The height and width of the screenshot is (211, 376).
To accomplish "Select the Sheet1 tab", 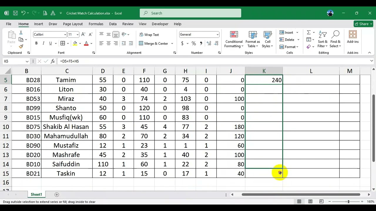I will tap(36, 195).
